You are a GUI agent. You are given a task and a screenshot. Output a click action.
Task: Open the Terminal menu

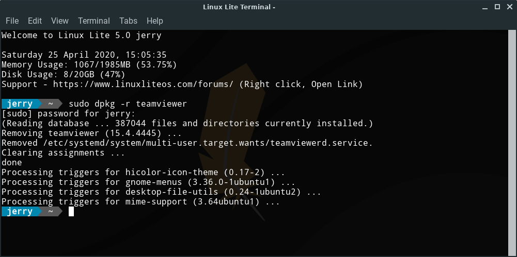(x=94, y=21)
